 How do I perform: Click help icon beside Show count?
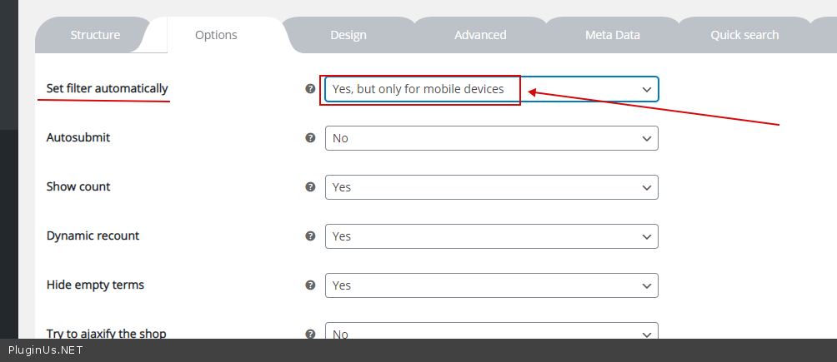click(311, 187)
